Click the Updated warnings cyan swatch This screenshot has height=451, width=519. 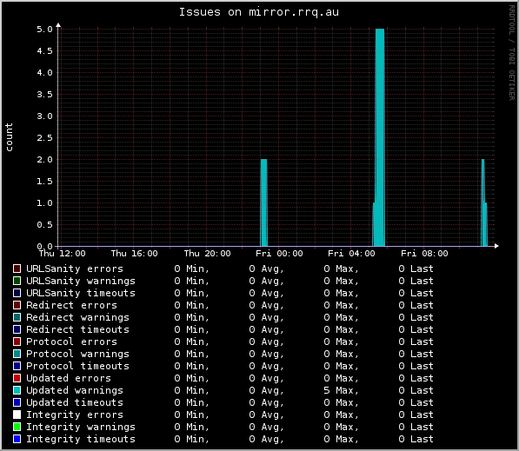coord(17,390)
